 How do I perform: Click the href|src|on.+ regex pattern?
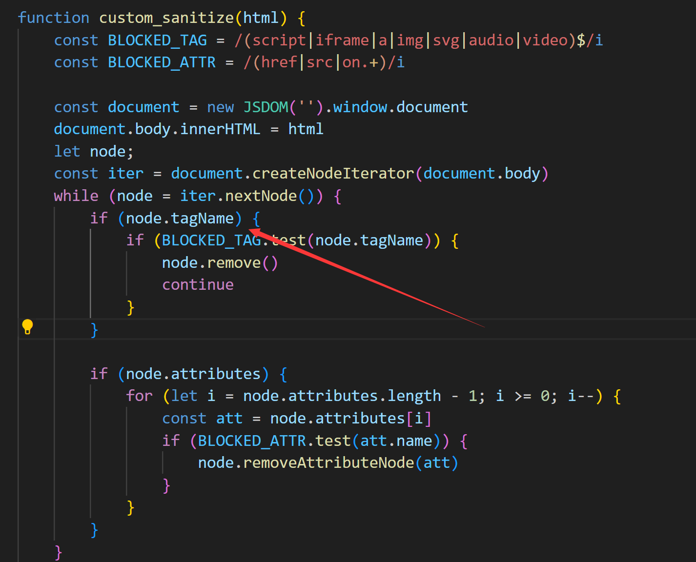(x=320, y=62)
